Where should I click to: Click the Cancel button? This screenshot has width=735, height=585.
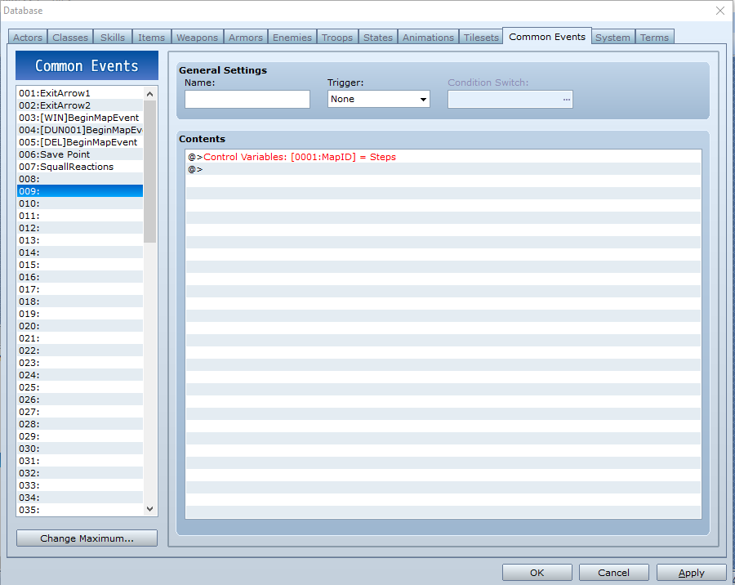pyautogui.click(x=613, y=573)
